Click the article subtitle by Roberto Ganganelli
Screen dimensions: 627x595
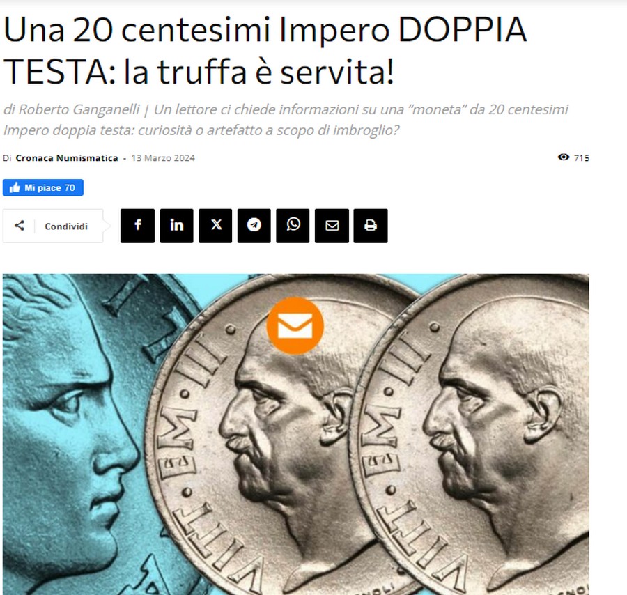286,120
